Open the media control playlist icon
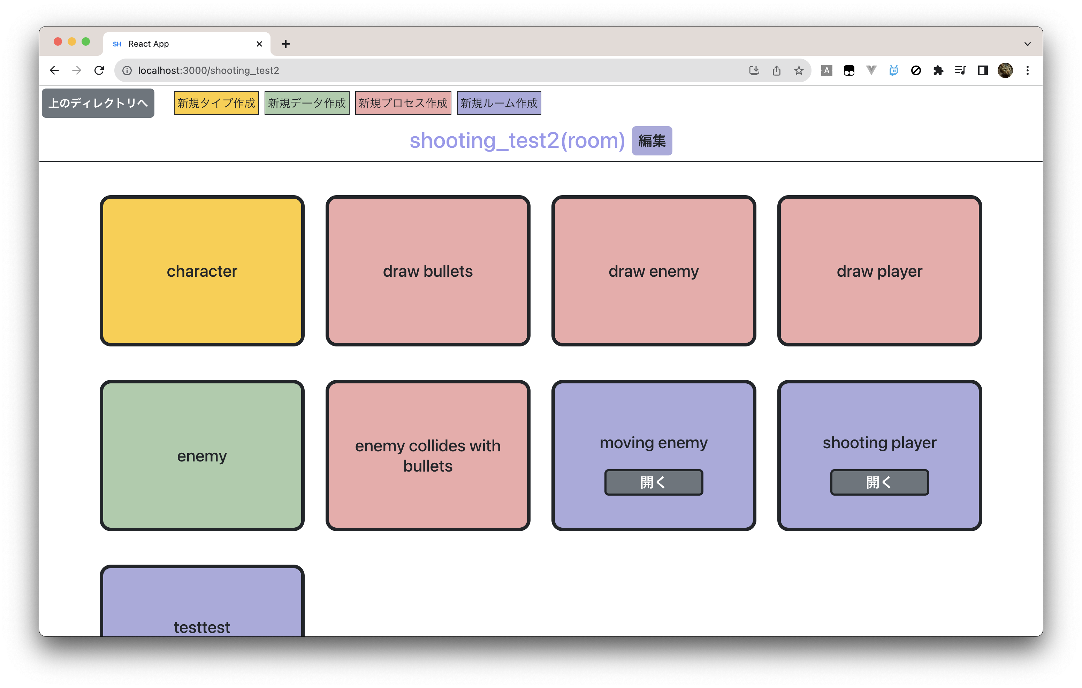Image resolution: width=1082 pixels, height=688 pixels. (960, 70)
